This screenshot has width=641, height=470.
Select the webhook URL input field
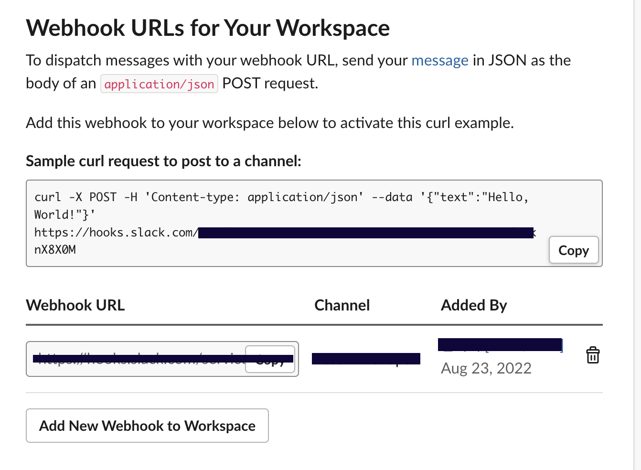click(162, 359)
